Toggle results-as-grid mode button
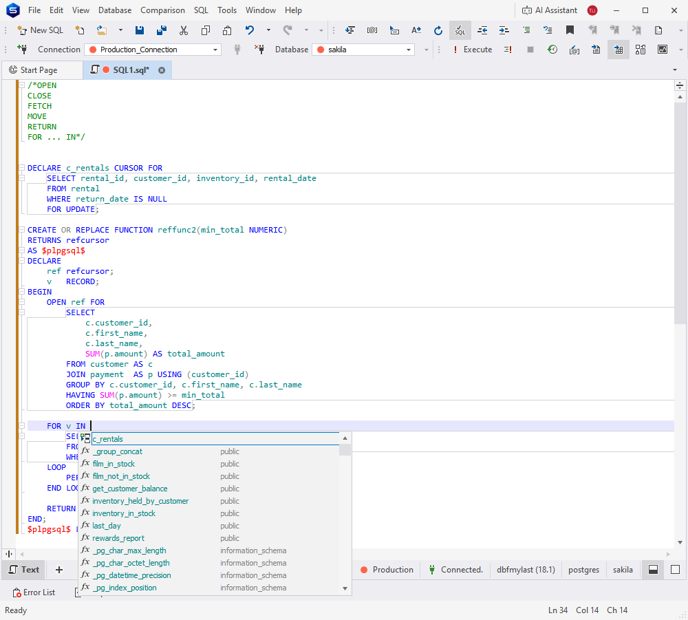Viewport: 688px width, 620px height. point(618,50)
